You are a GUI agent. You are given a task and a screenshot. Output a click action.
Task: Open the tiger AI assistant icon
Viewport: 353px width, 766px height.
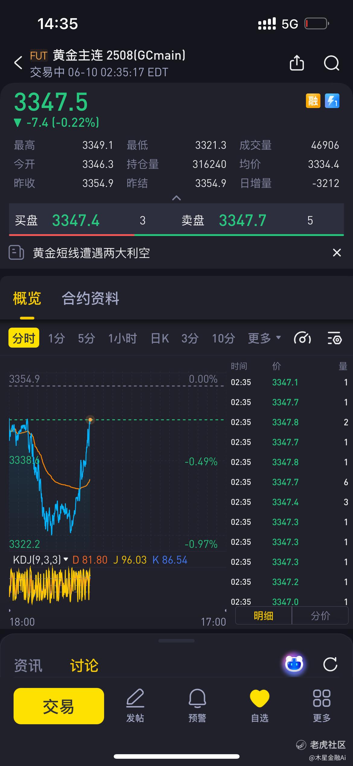click(x=294, y=664)
